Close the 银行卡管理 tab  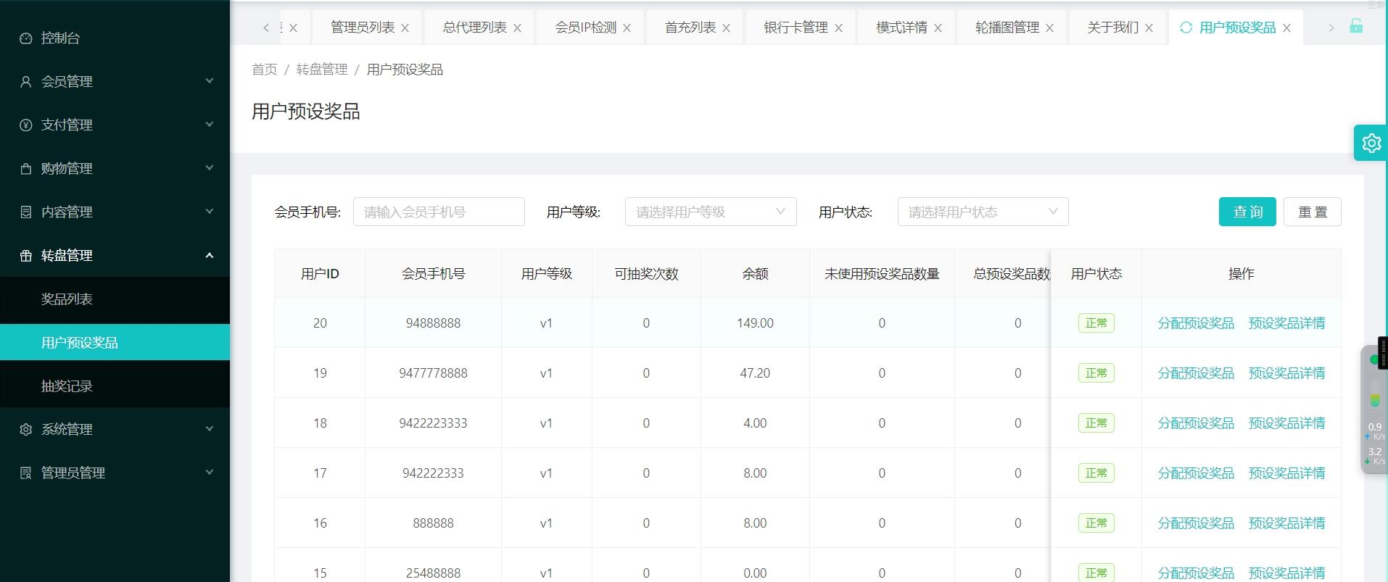[x=838, y=28]
